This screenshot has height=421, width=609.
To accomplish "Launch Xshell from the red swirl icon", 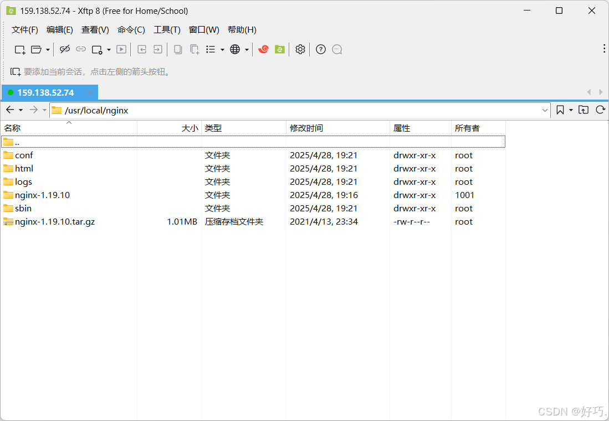I will [263, 49].
